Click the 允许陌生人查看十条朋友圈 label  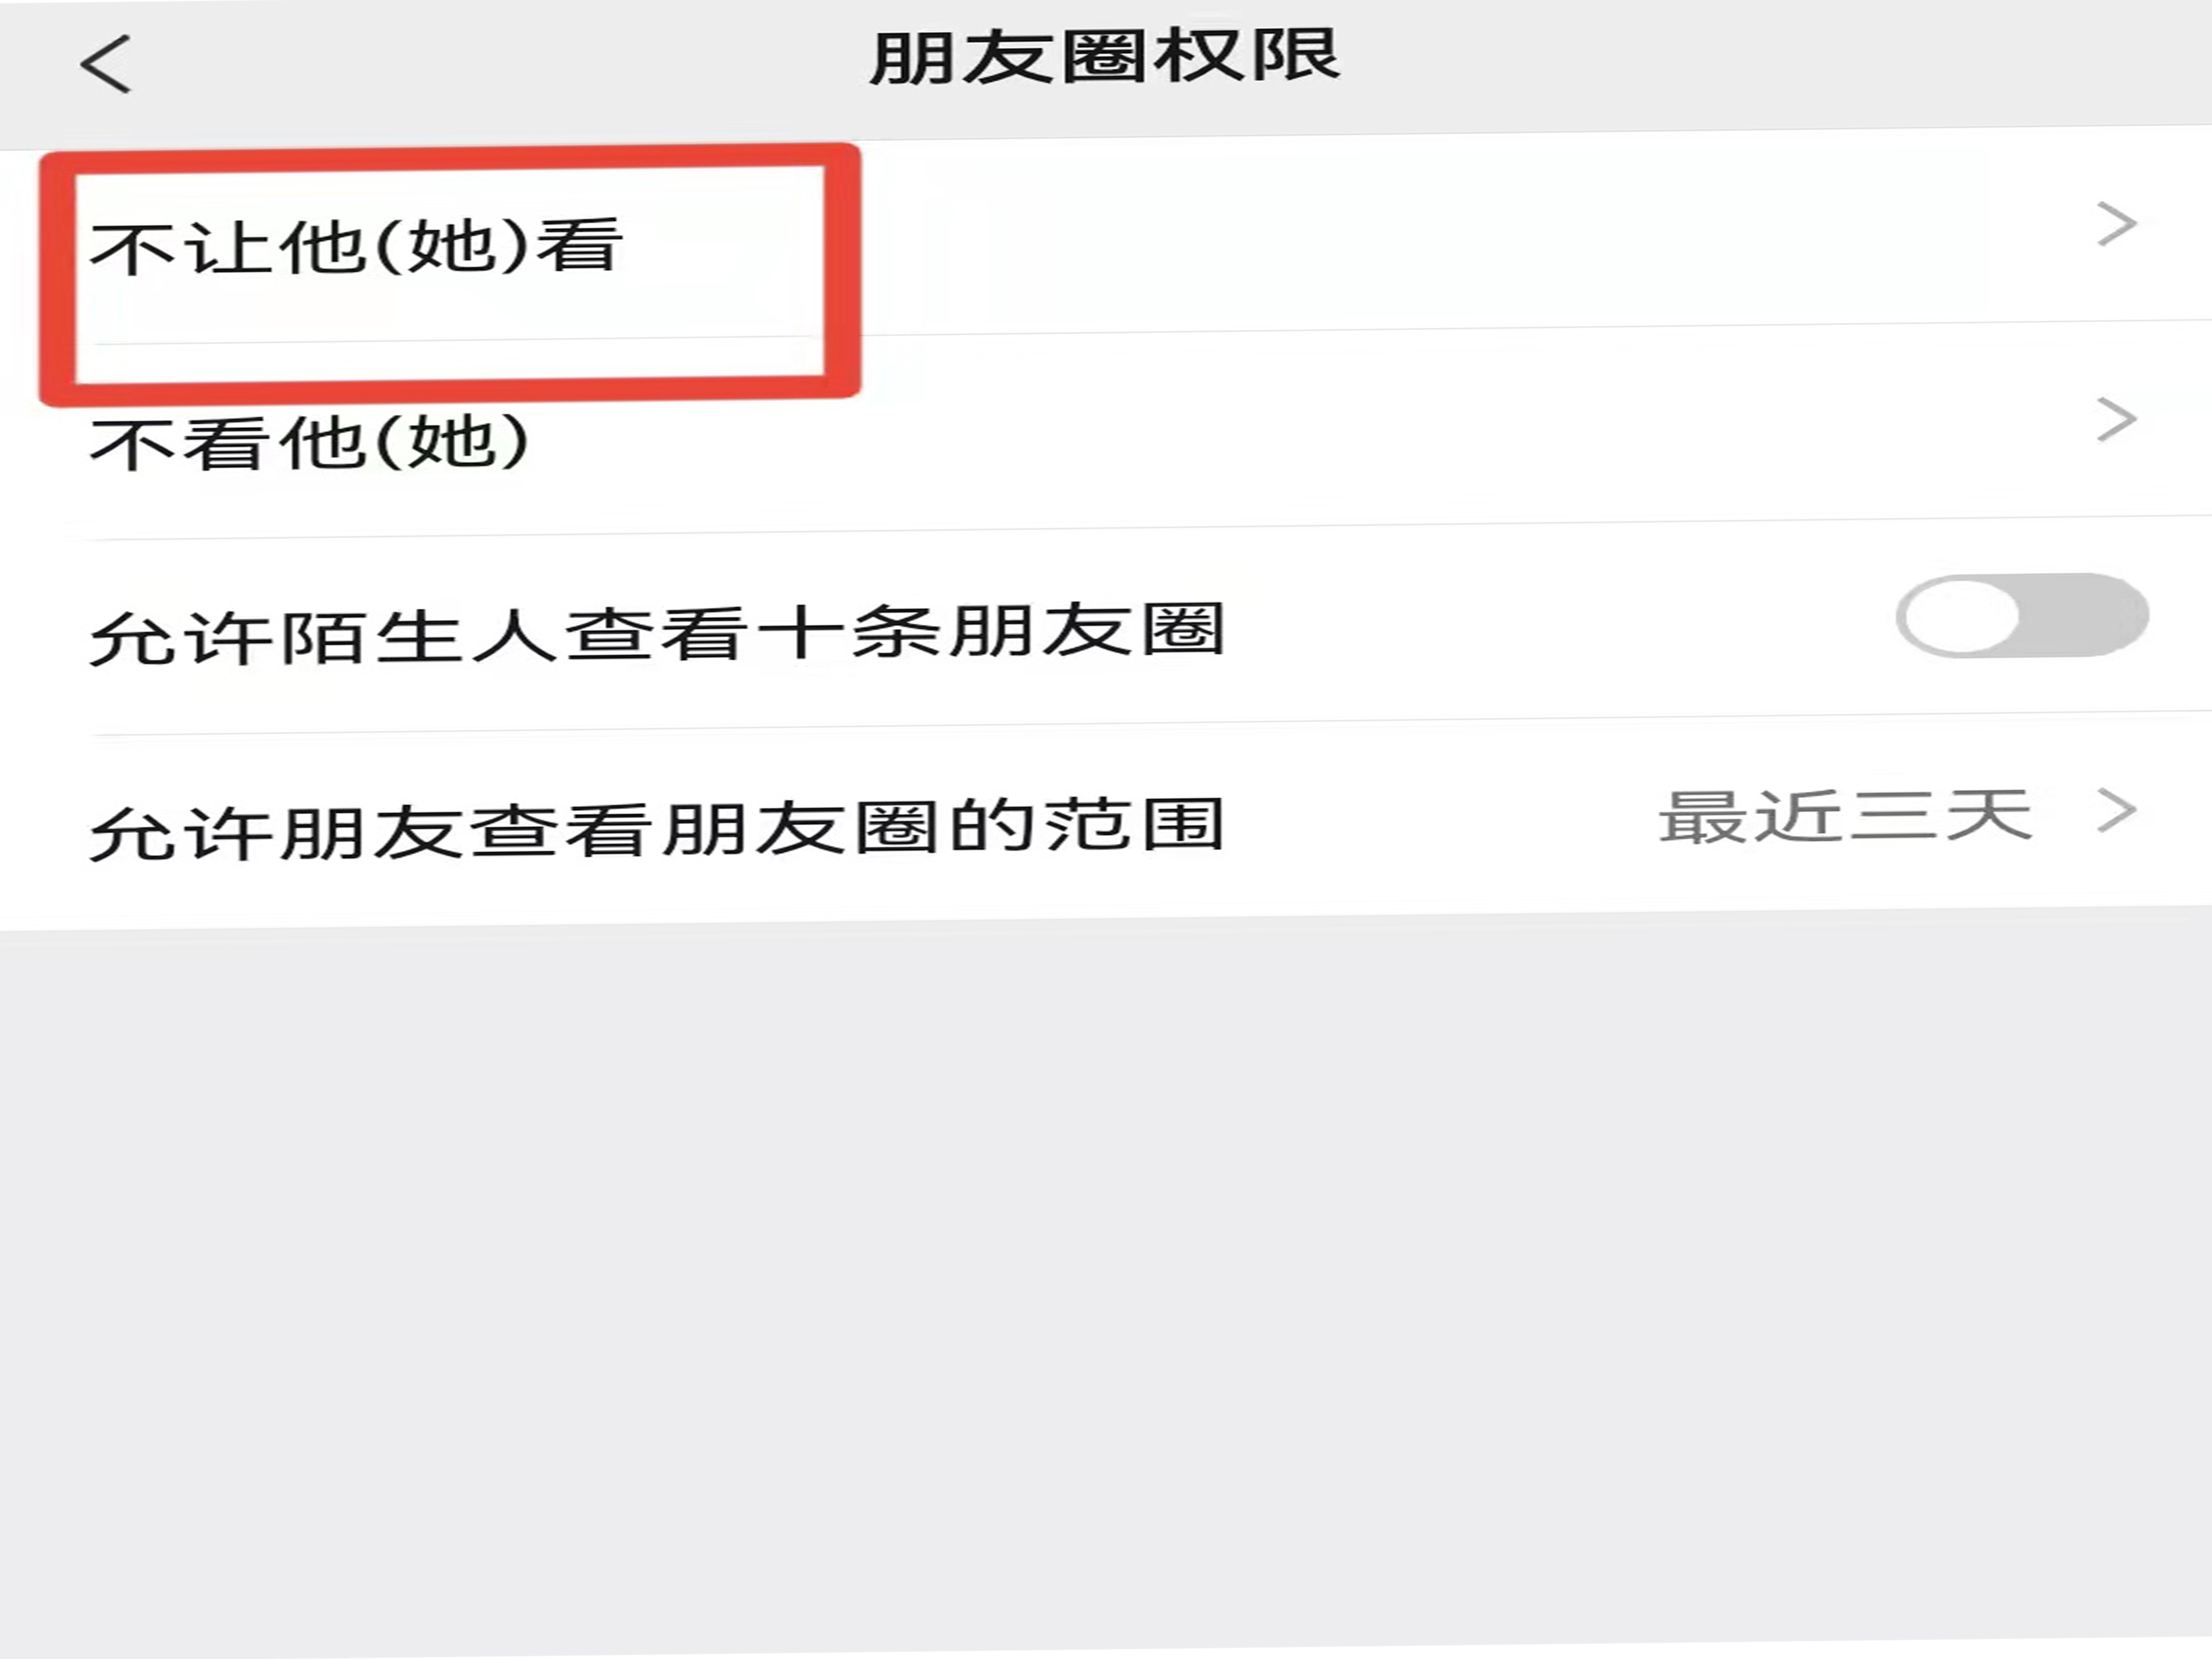coord(657,634)
